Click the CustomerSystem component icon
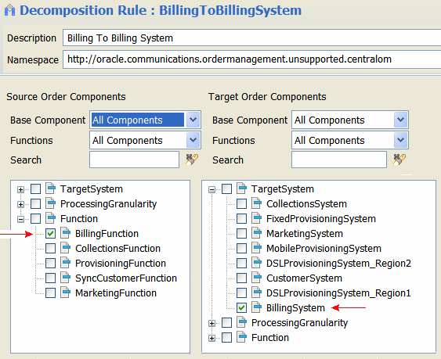 click(x=256, y=278)
